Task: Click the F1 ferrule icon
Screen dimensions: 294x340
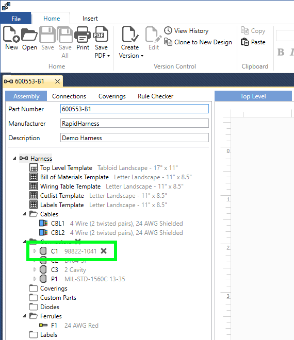Action: [43, 325]
